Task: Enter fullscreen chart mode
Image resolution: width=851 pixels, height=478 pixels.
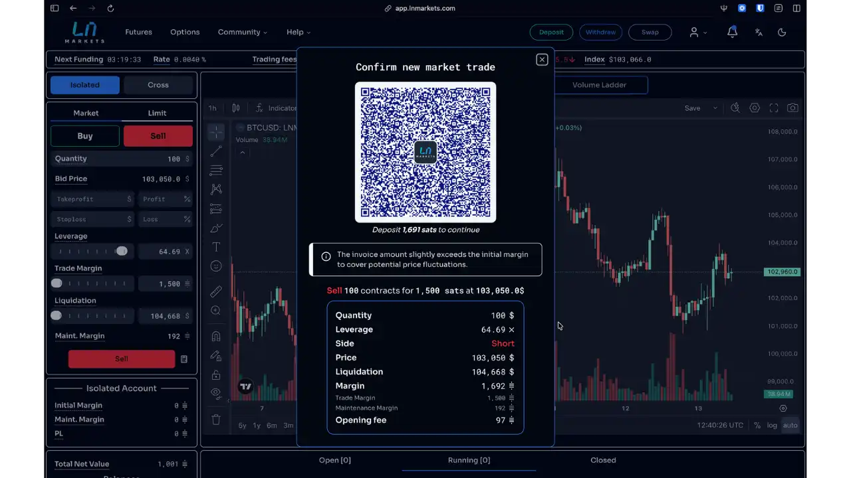Action: tap(774, 108)
